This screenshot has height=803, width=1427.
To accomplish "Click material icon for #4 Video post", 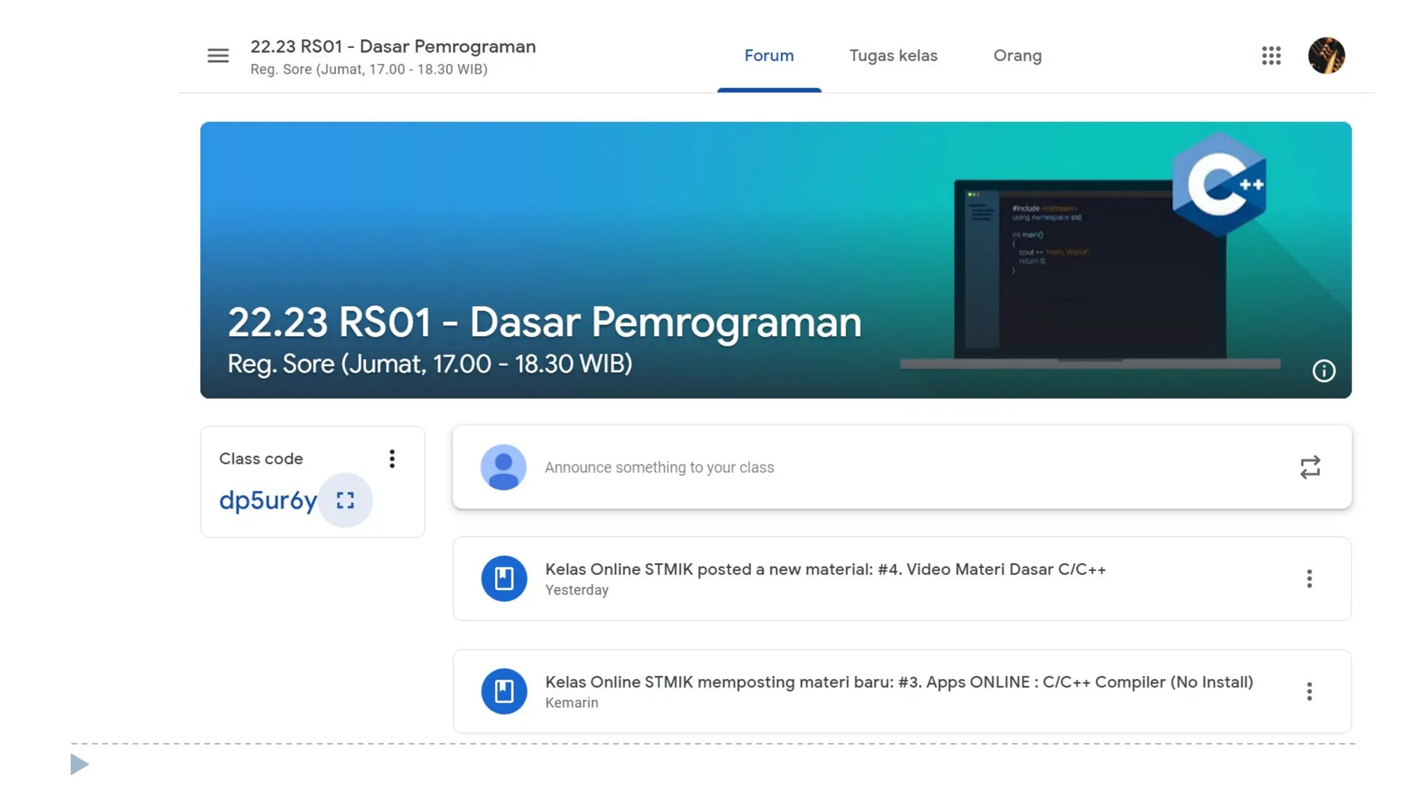I will click(x=504, y=579).
